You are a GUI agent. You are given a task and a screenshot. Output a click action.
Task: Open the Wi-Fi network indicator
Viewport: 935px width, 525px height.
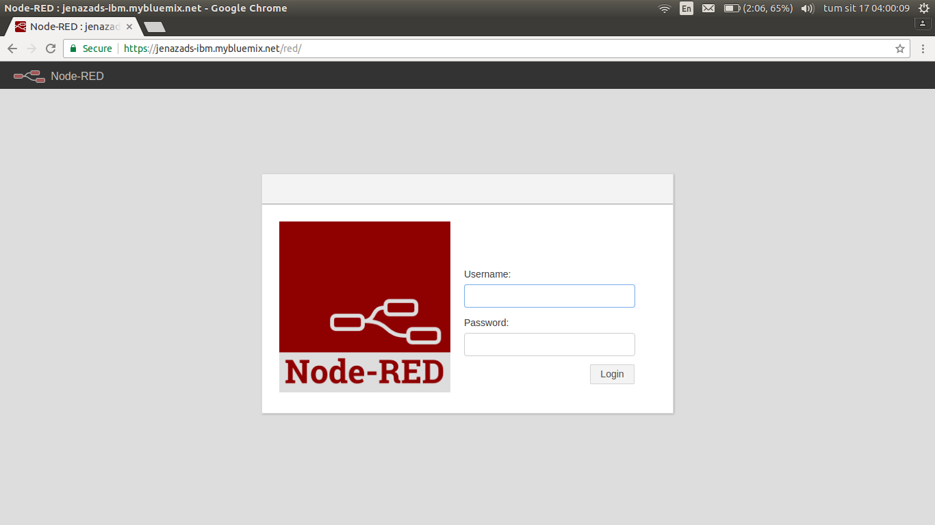[664, 8]
